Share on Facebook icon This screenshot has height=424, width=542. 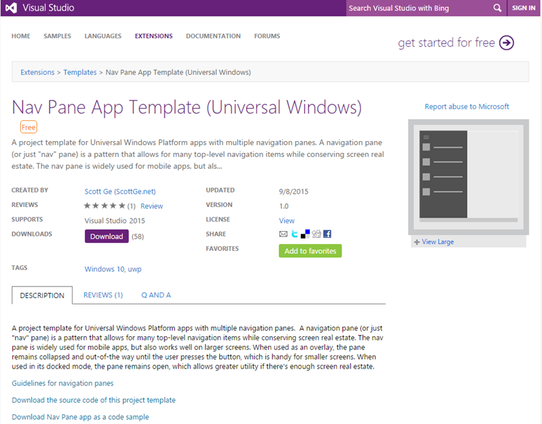pos(327,234)
